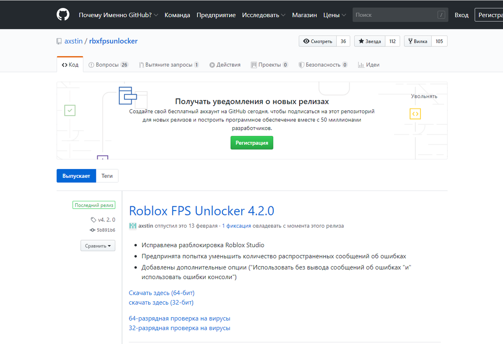Open the Команда menu item
This screenshot has width=503, height=344.
point(177,15)
